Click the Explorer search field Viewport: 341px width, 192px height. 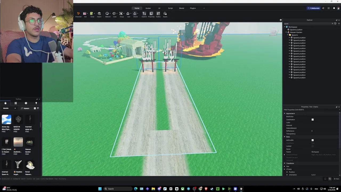307,23
